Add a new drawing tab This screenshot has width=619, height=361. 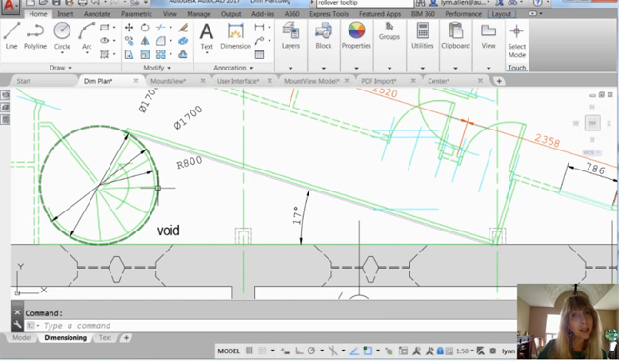[499, 81]
